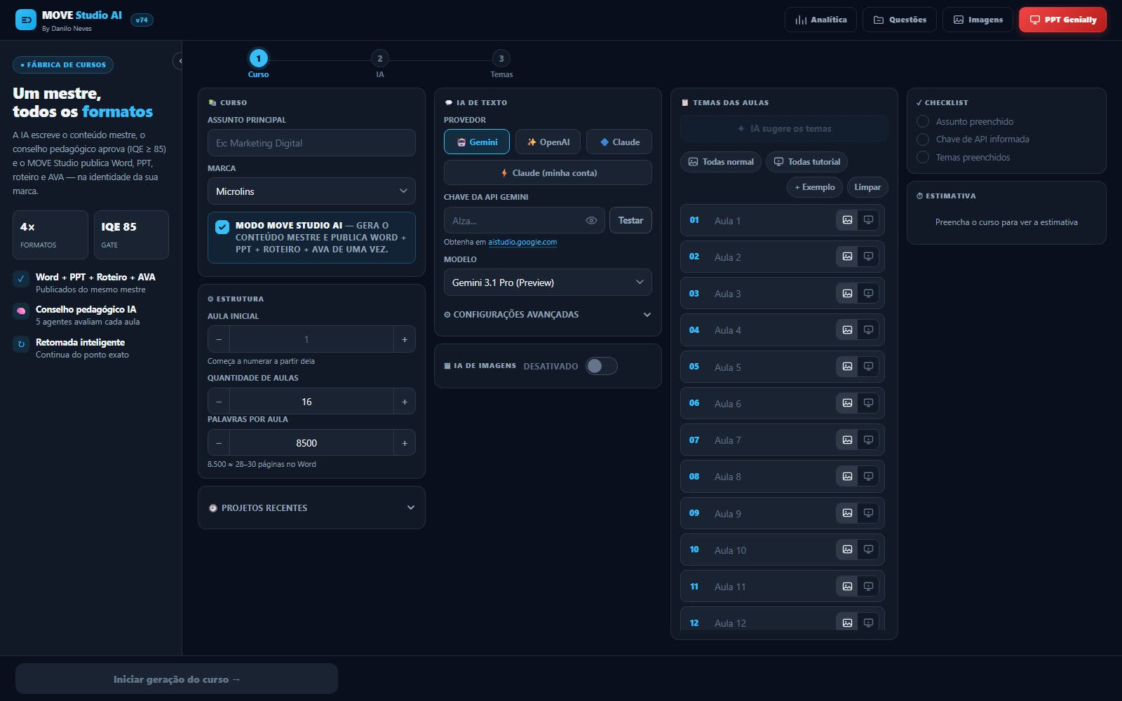Set Aula 5 image mode icon
The image size is (1122, 701).
tap(847, 367)
